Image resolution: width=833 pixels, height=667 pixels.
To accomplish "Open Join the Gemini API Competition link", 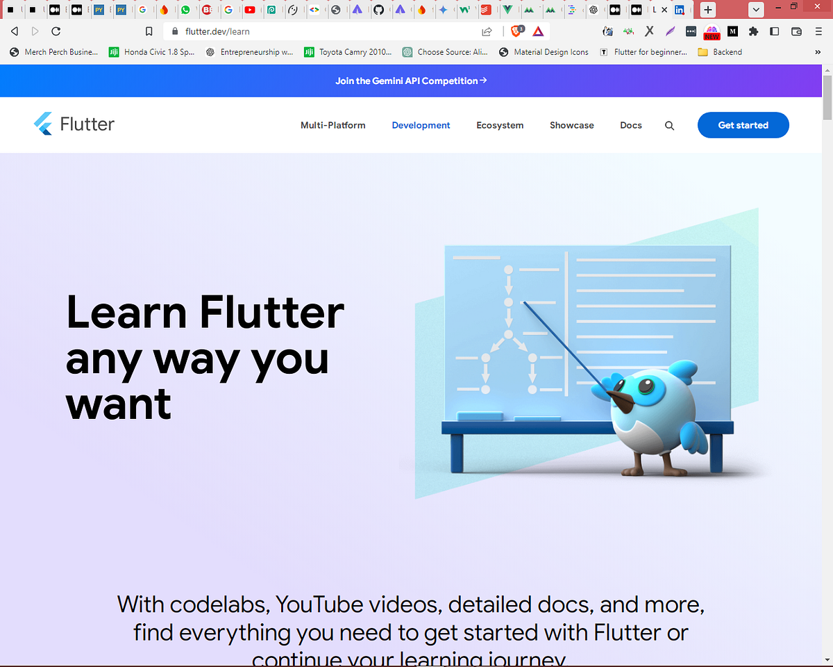I will (x=411, y=81).
